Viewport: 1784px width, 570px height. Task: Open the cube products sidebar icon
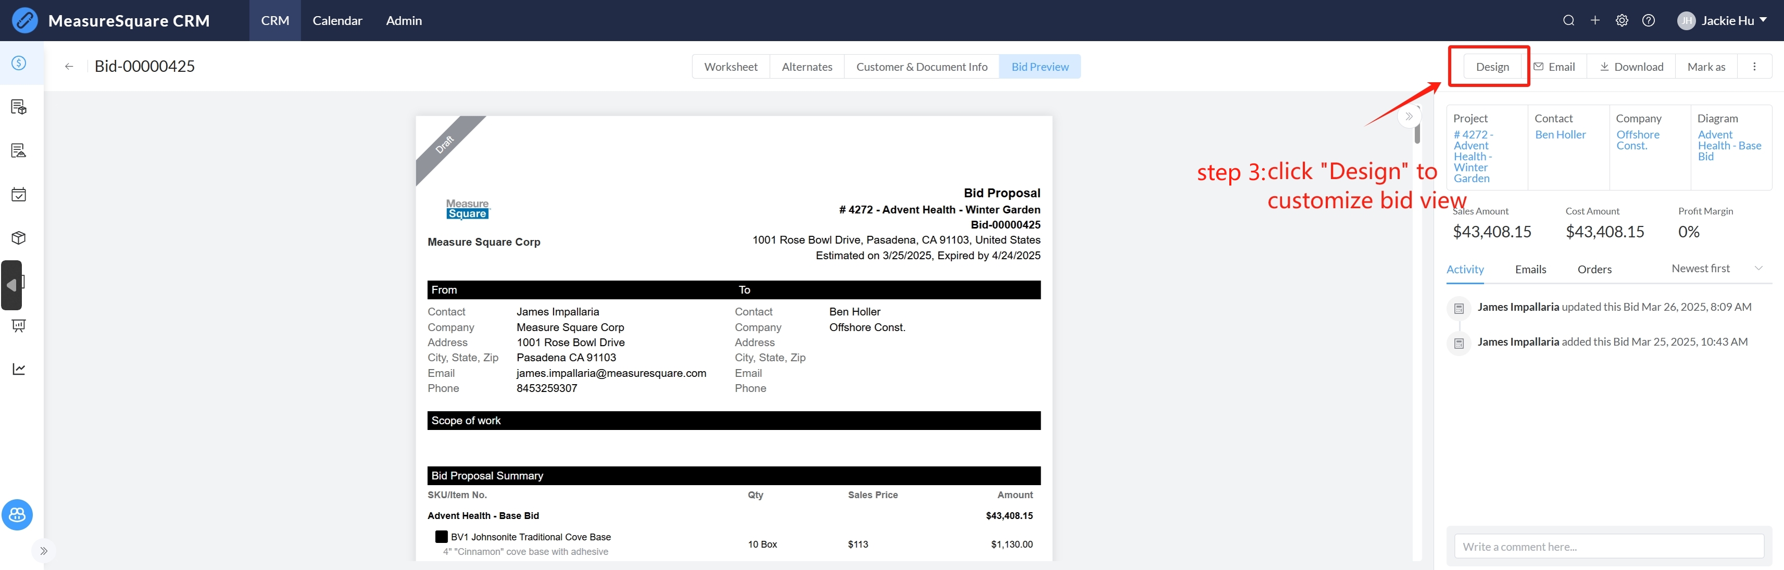(19, 238)
